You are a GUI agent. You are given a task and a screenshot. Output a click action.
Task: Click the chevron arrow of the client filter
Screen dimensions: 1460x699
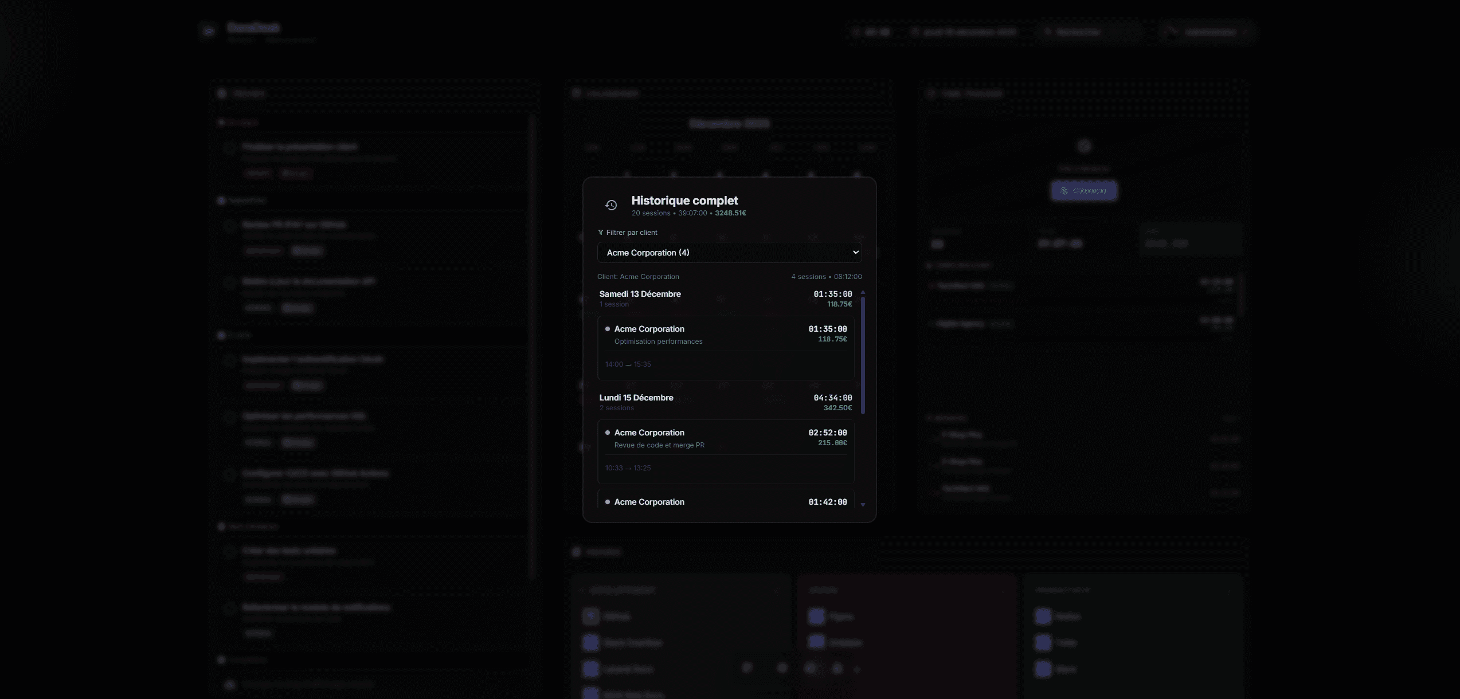(x=855, y=253)
